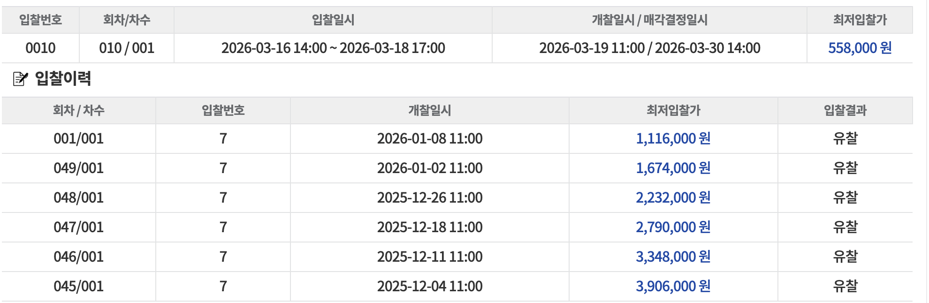Click the 입찰일시 top table header
Image resolution: width=929 pixels, height=303 pixels.
(333, 20)
